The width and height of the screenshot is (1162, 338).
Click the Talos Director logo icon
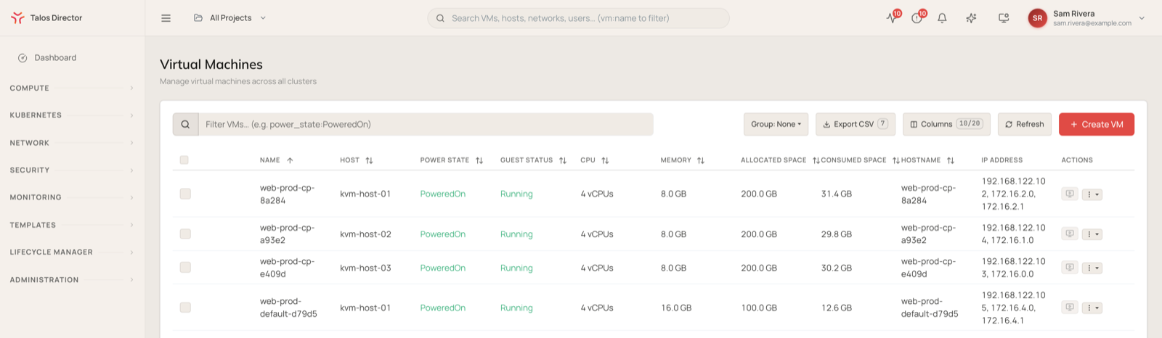(x=17, y=18)
